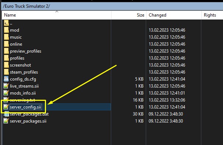Click the 30 KB size value

(138, 114)
